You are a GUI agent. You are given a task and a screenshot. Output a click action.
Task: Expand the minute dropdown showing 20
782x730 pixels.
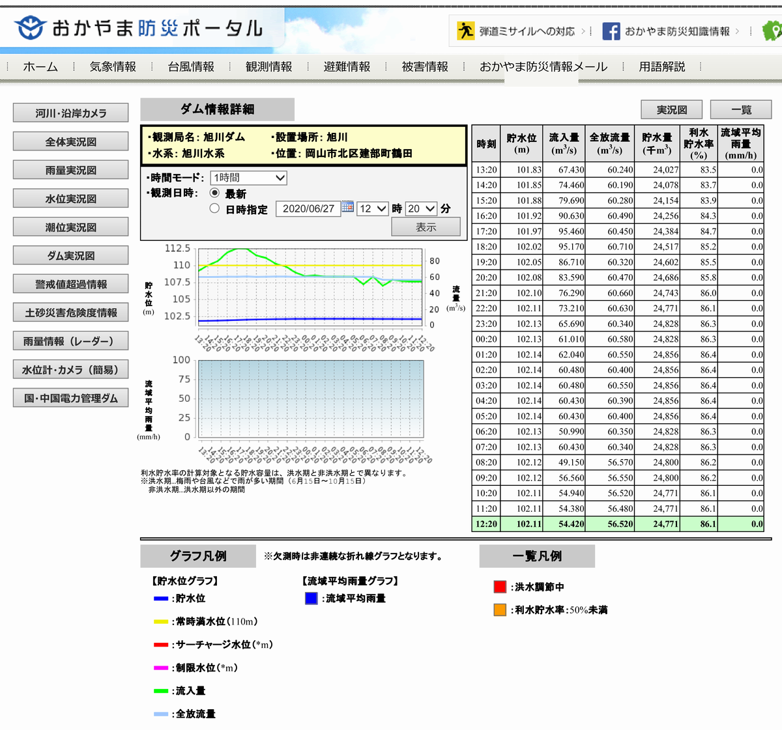pyautogui.click(x=420, y=208)
